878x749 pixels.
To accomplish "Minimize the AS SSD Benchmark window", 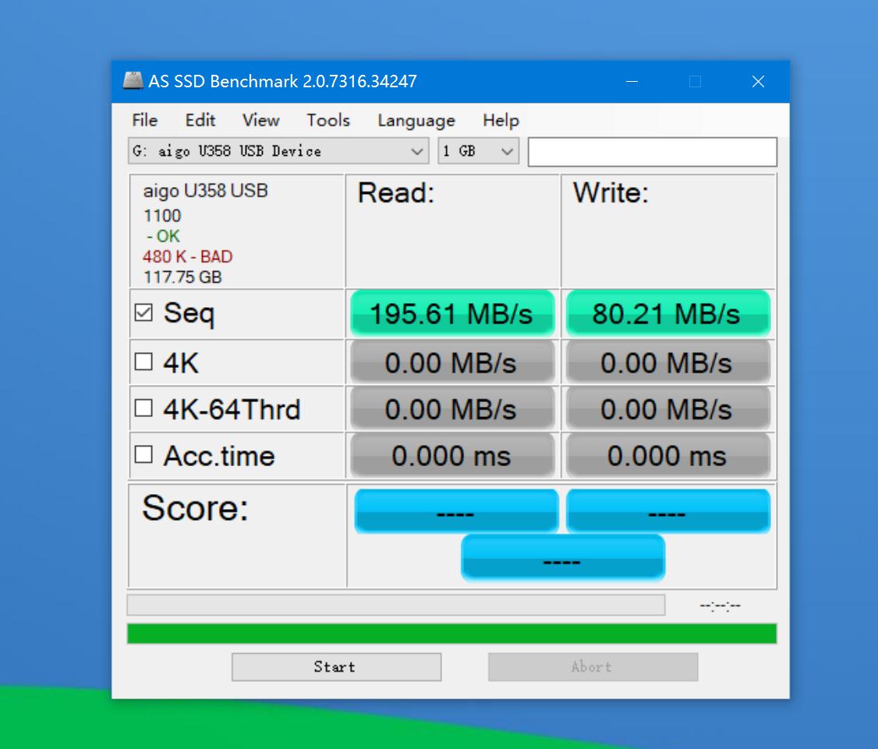I will click(632, 82).
